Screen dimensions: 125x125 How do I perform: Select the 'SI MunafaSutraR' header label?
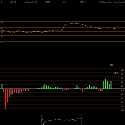31,2
